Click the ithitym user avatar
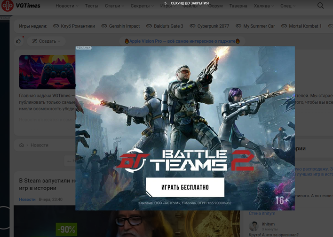The height and width of the screenshot is (237, 333). 254,226
